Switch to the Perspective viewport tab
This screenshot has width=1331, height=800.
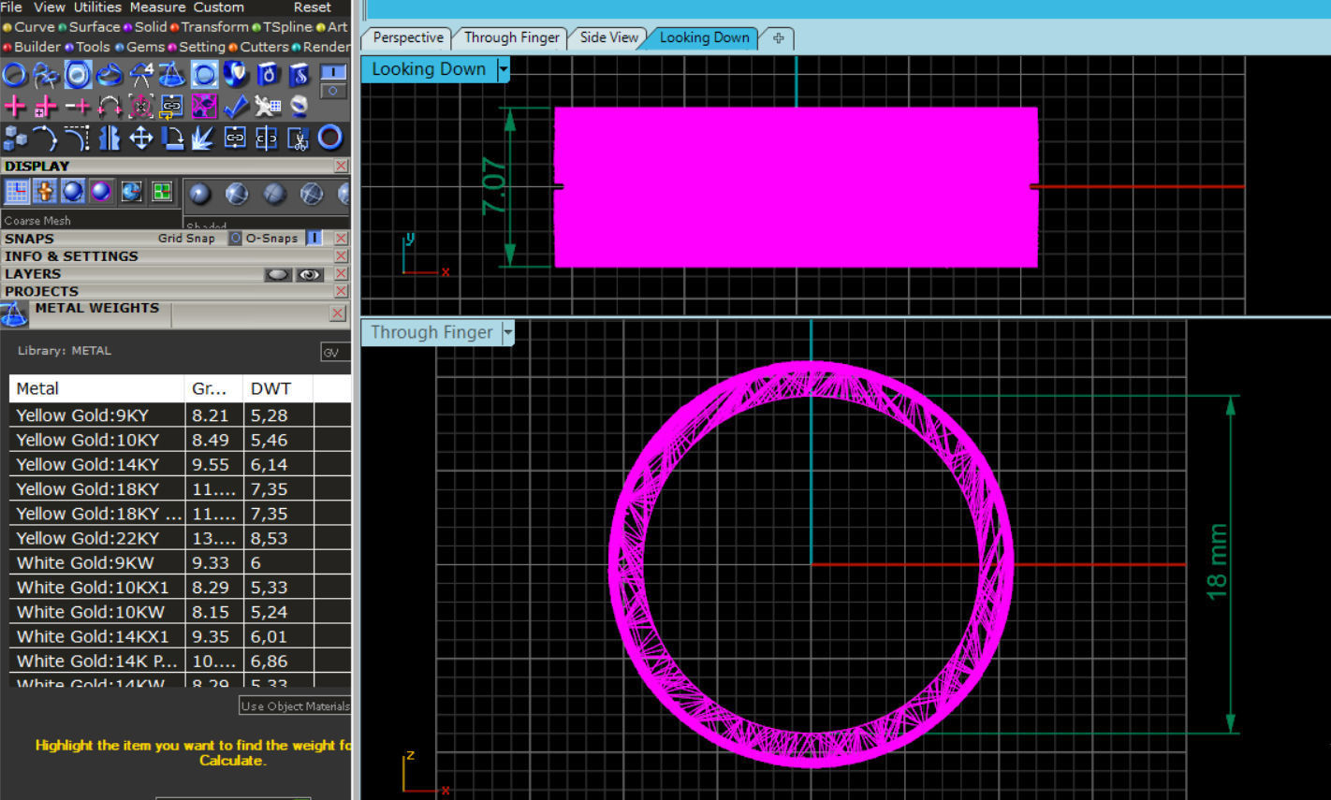[x=408, y=37]
